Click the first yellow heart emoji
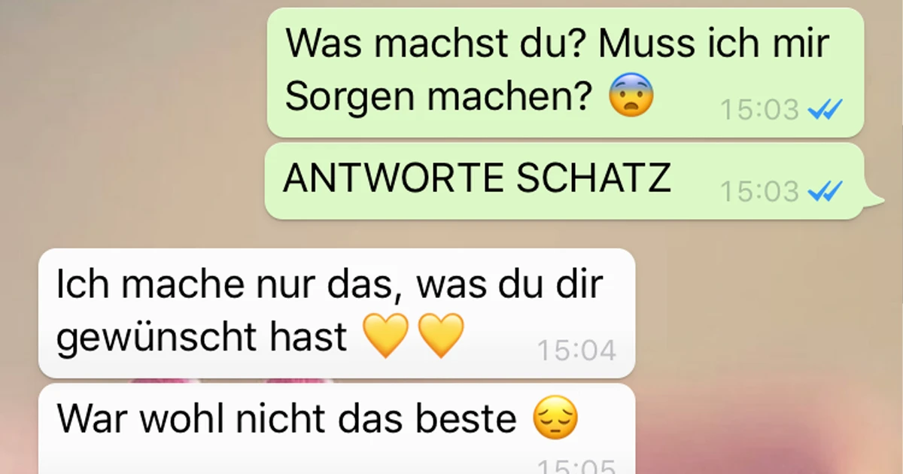903x474 pixels. coord(385,336)
